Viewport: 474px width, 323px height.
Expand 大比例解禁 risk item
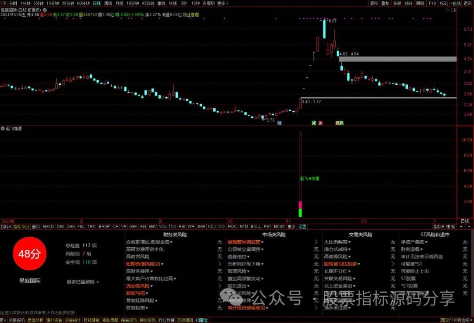pyautogui.click(x=337, y=242)
